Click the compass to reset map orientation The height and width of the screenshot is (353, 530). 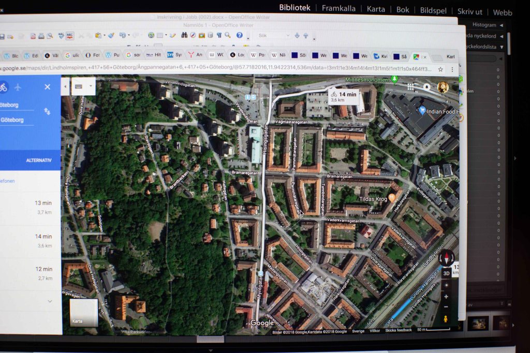[x=446, y=257]
